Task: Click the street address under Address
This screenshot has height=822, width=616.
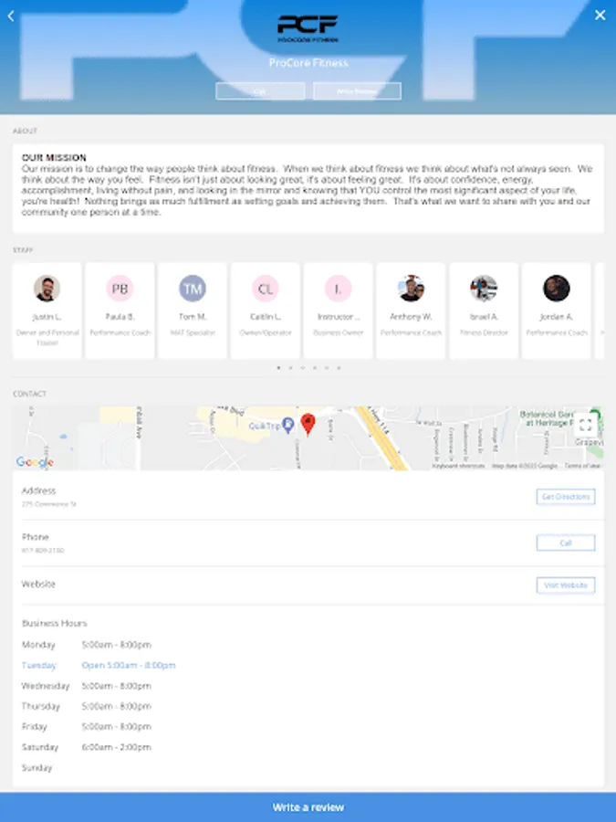Action: (48, 504)
